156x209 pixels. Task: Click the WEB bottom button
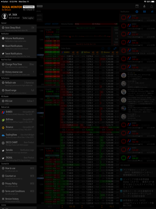50,207
